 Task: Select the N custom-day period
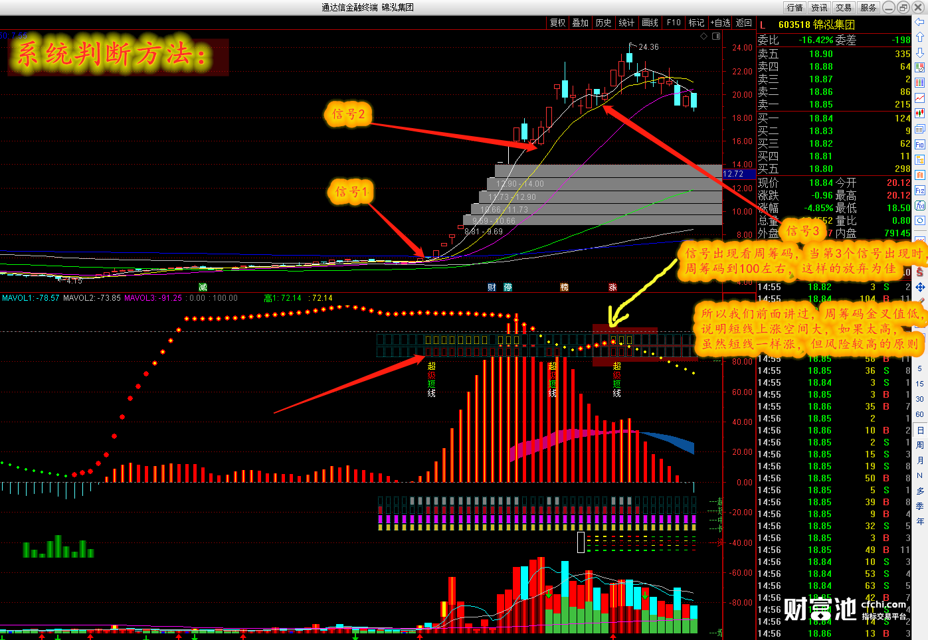coord(920,476)
